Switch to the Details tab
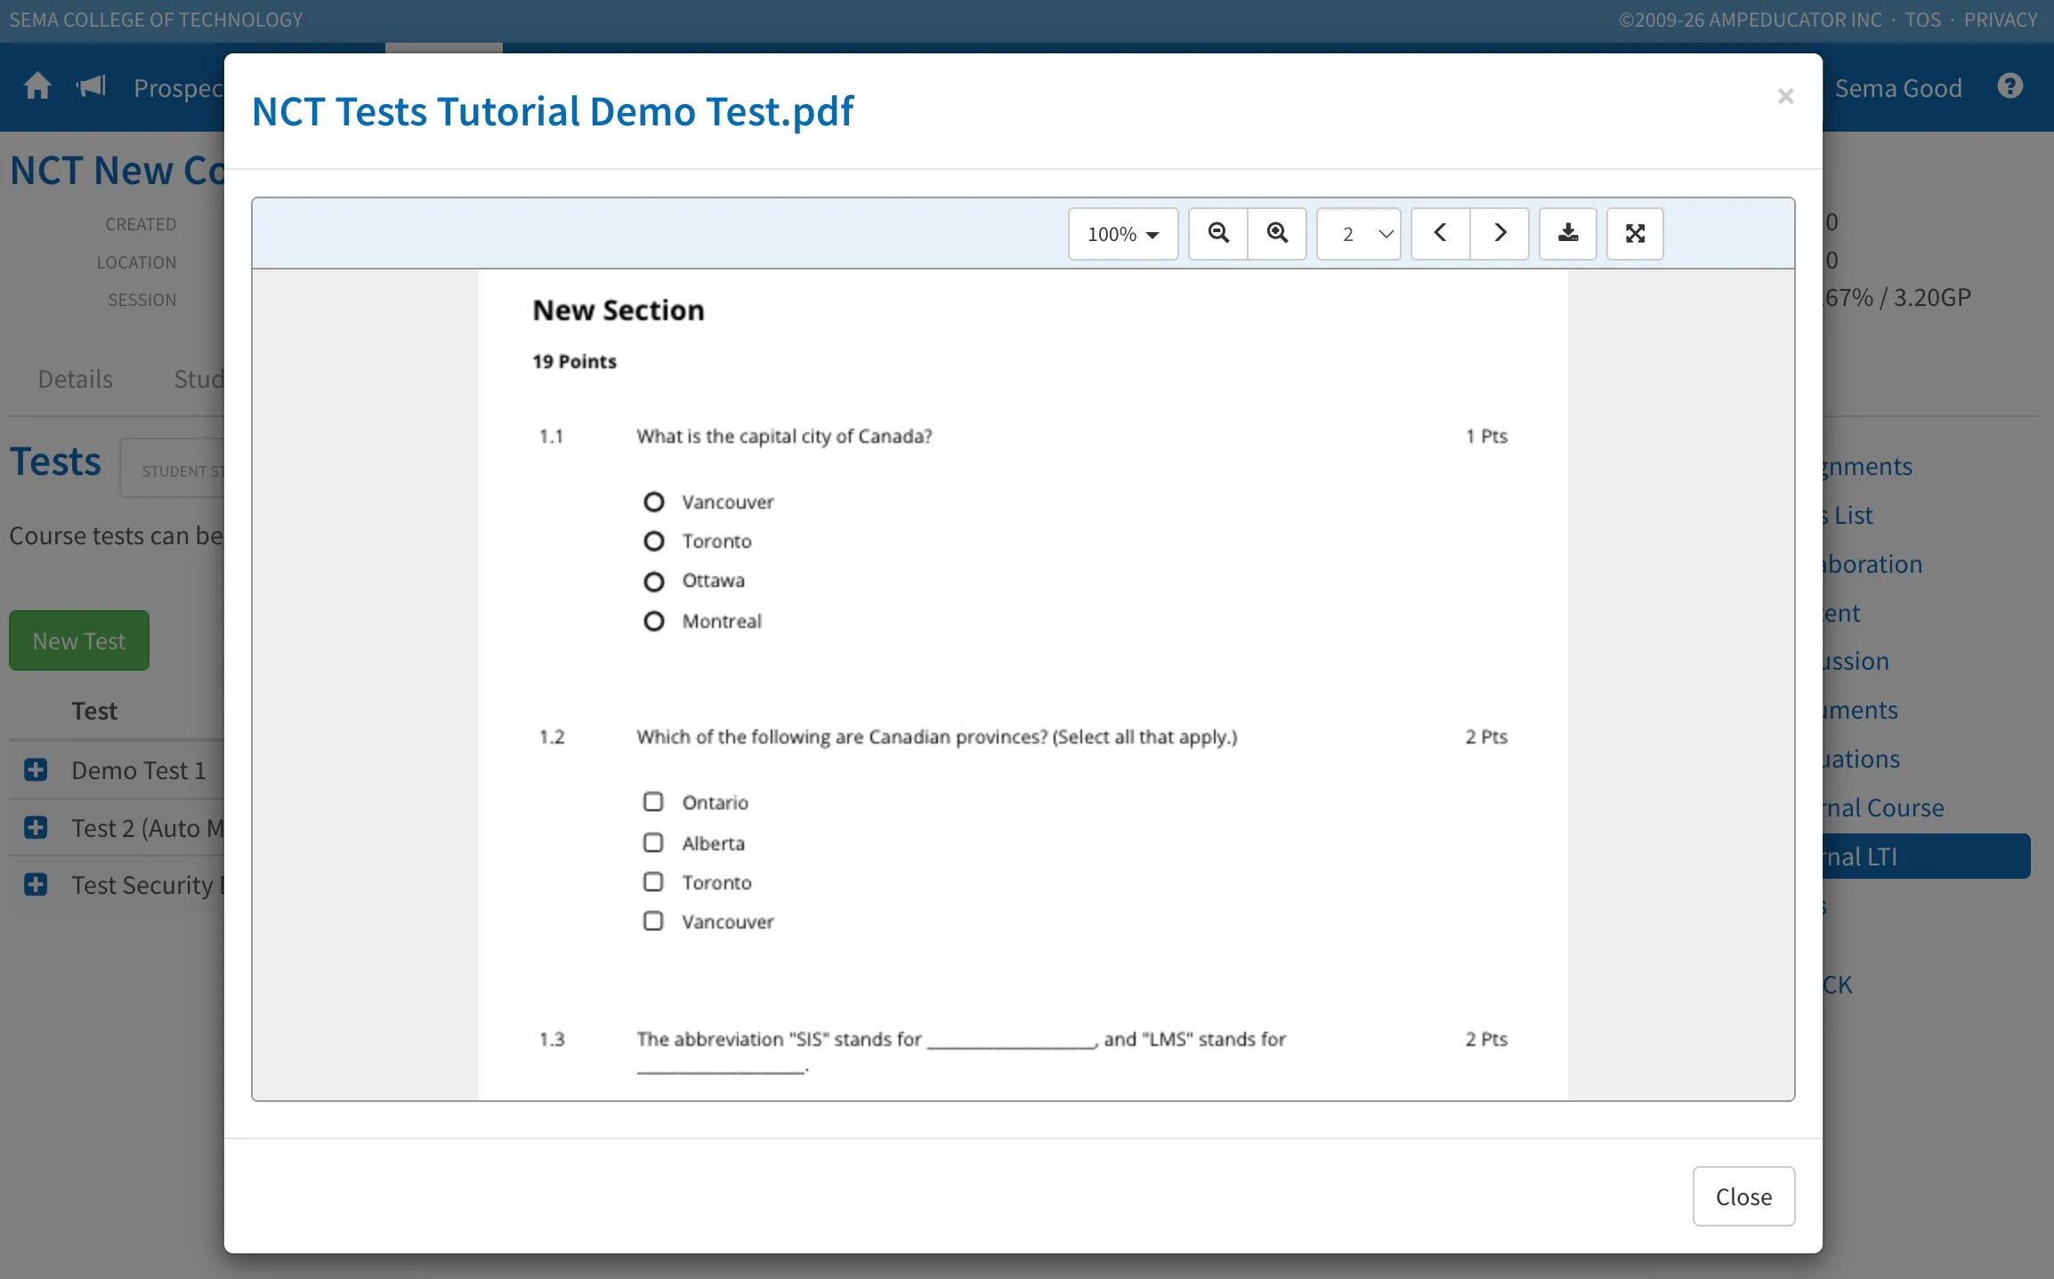2054x1279 pixels. point(75,379)
